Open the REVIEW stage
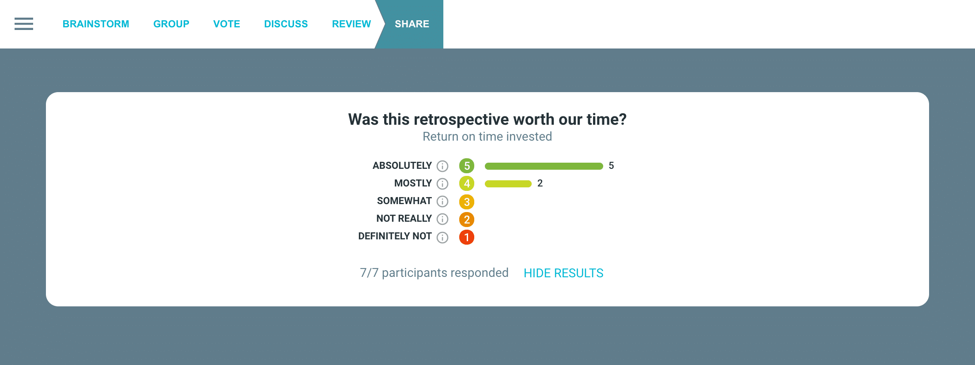Screen dimensions: 975x365 tap(351, 24)
